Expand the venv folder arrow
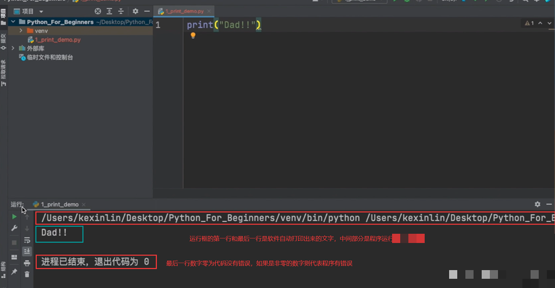555x288 pixels. point(21,31)
